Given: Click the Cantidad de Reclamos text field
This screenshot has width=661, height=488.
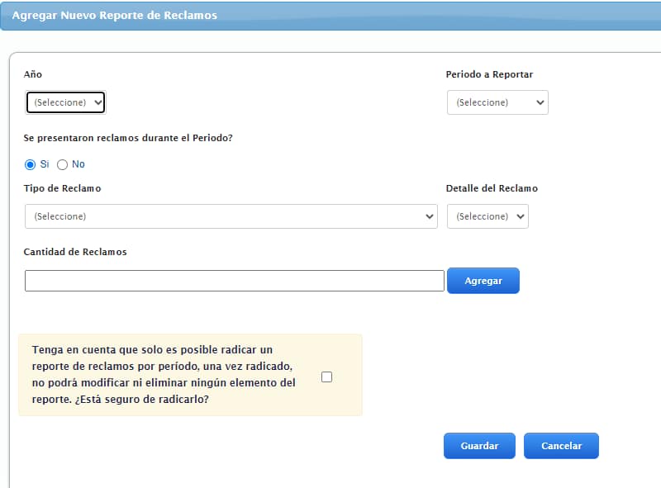Looking at the screenshot, I should coord(234,281).
